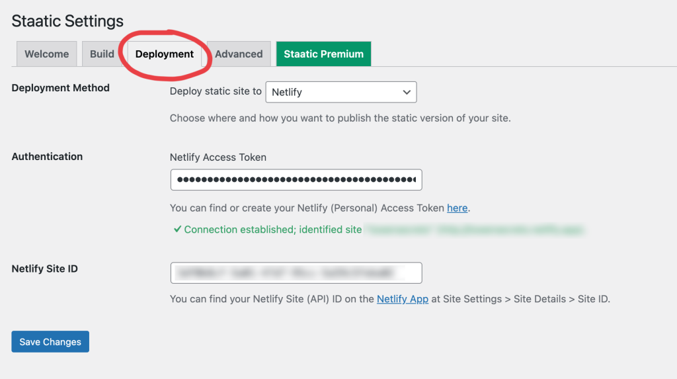Image resolution: width=677 pixels, height=379 pixels.
Task: Click into the Netlify Site ID input
Action: [x=296, y=273]
